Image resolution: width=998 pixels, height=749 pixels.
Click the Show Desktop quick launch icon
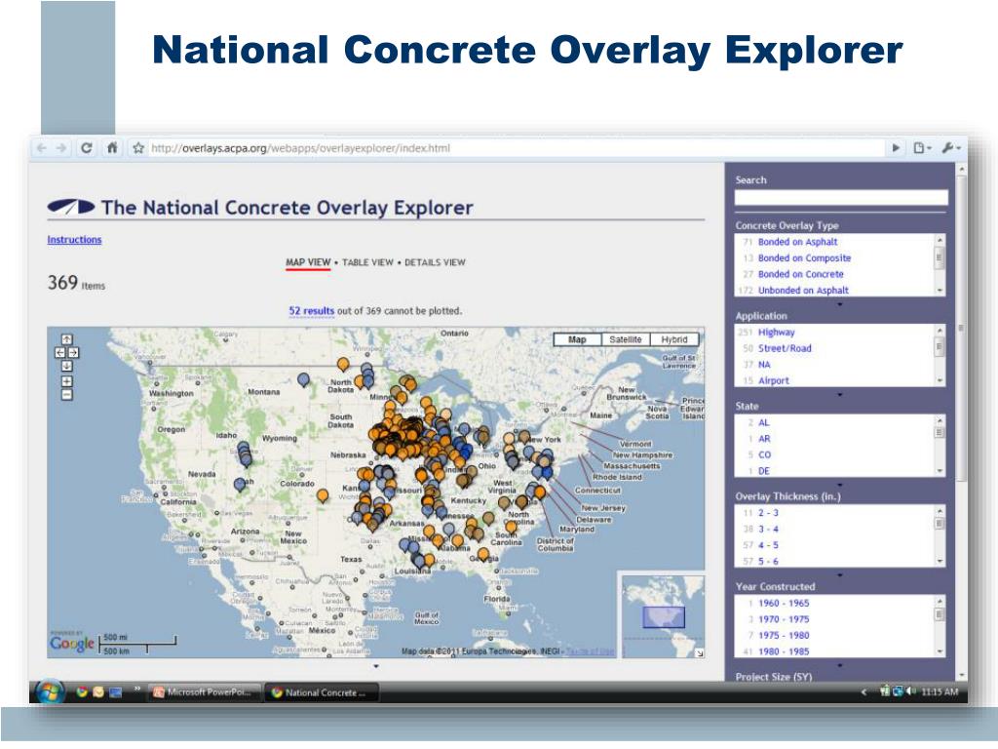click(115, 692)
